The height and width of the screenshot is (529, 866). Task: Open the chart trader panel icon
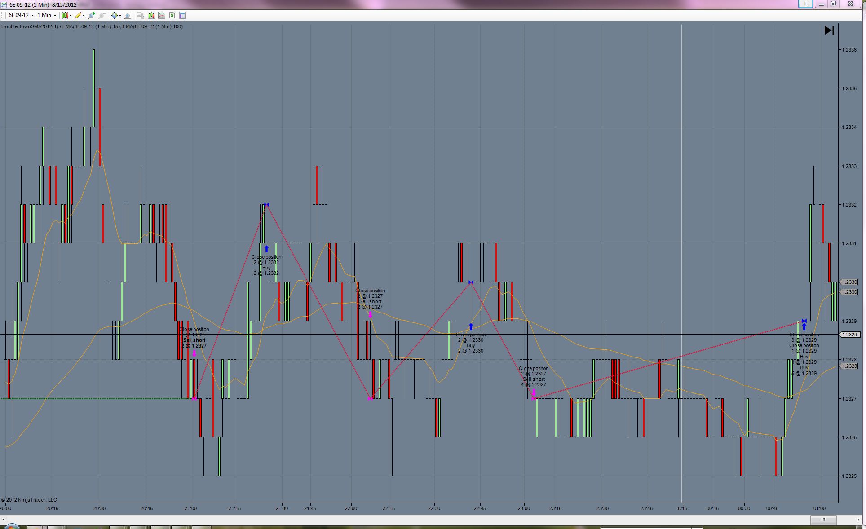pos(141,15)
